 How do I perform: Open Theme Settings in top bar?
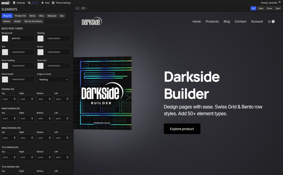pyautogui.click(x=61, y=3)
